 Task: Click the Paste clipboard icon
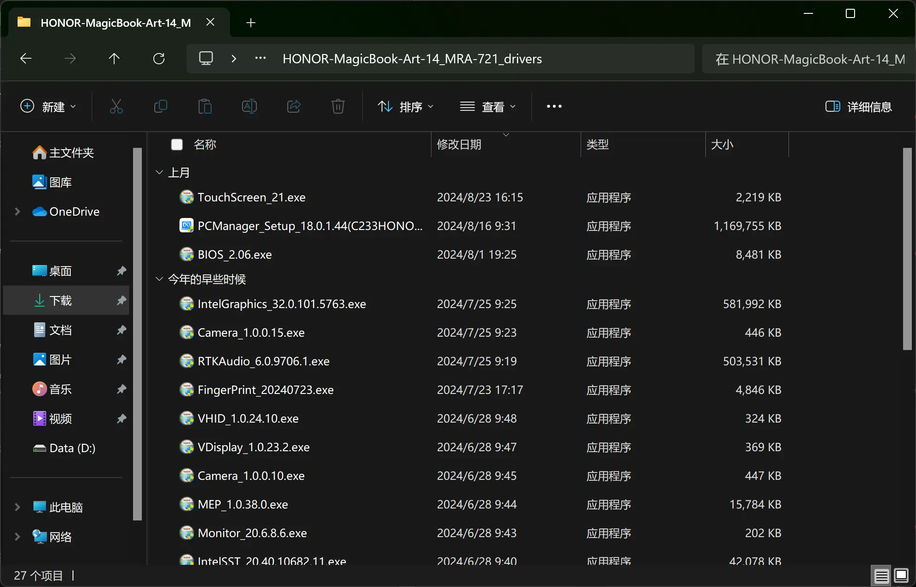pyautogui.click(x=205, y=107)
